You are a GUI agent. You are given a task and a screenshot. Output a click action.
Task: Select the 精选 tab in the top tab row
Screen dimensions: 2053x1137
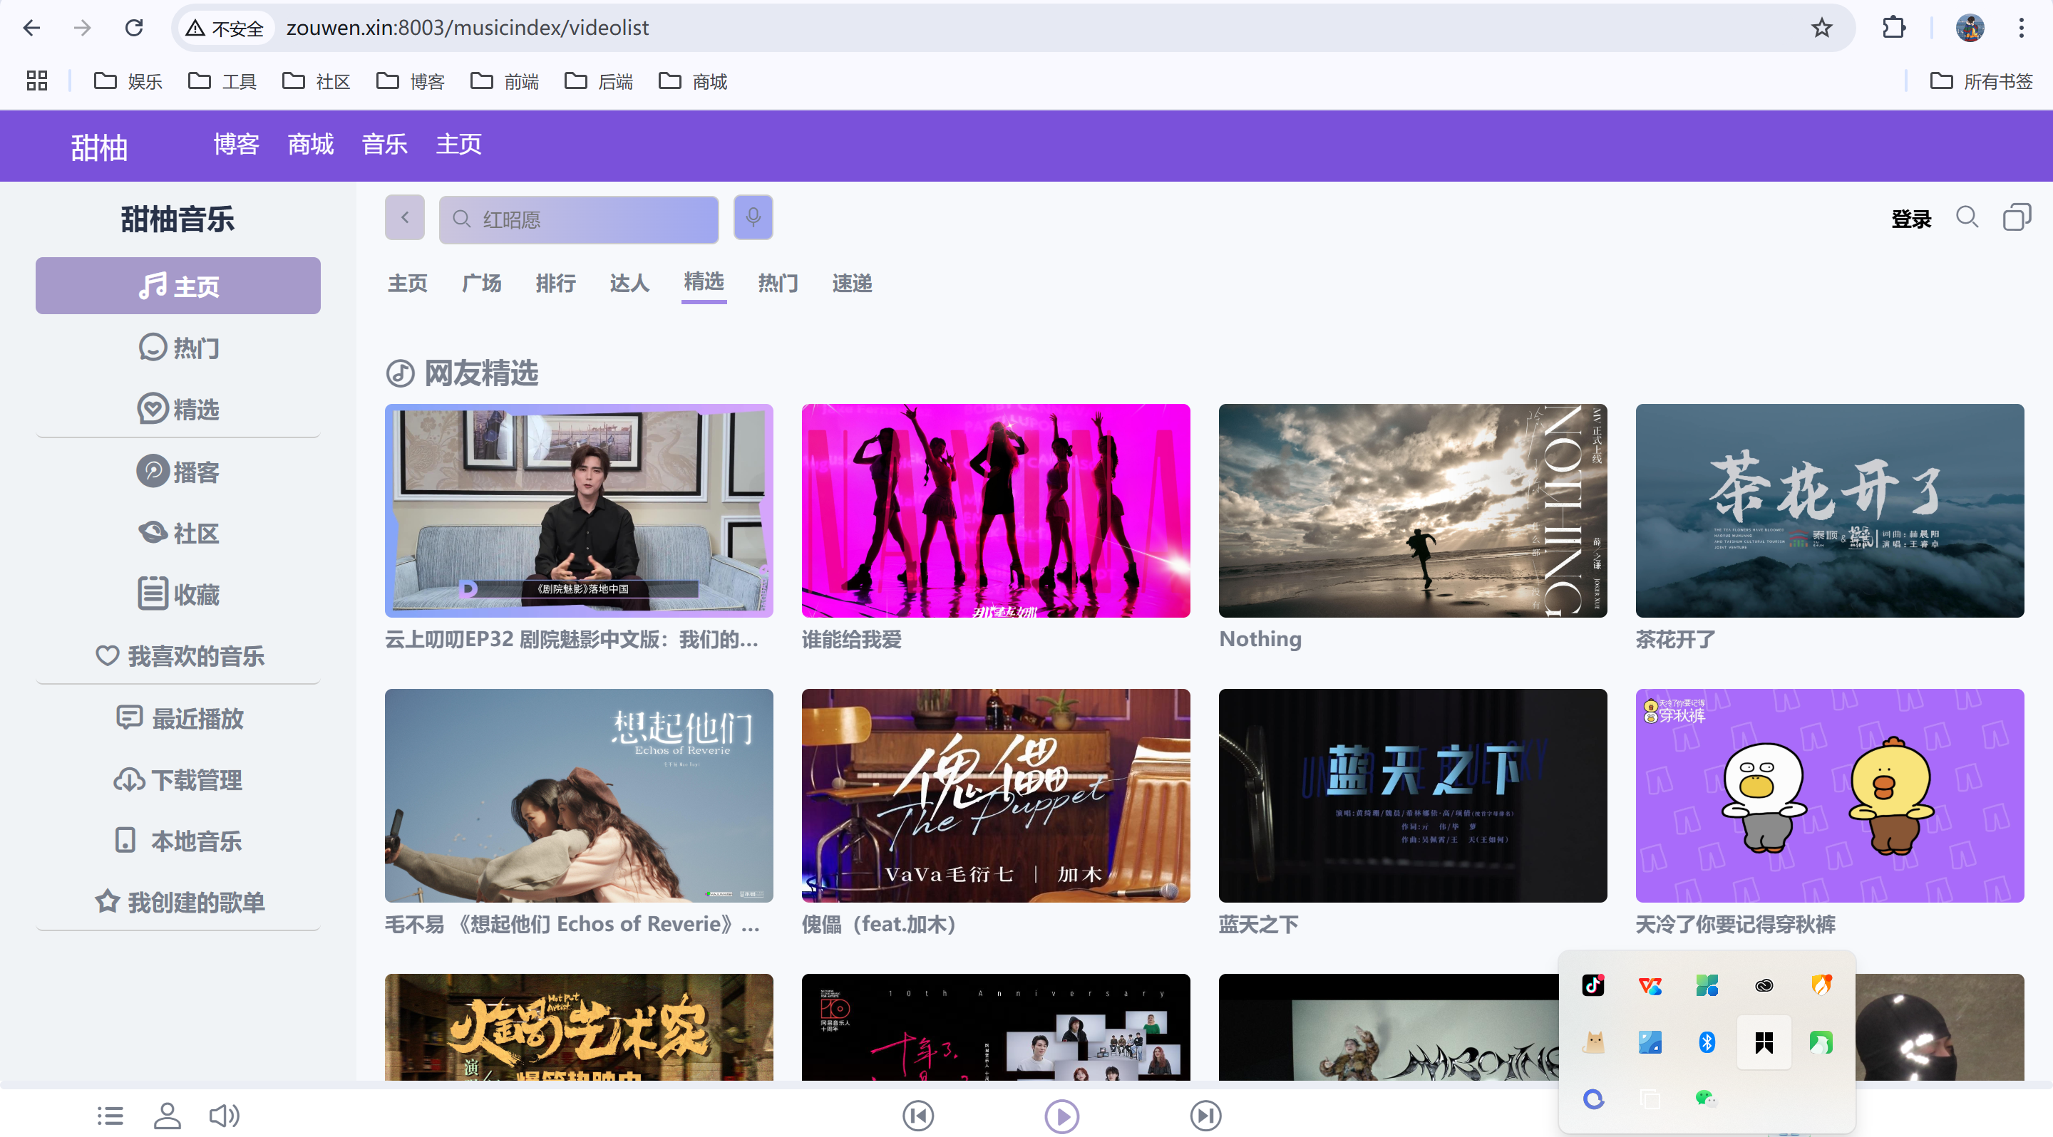pos(704,282)
